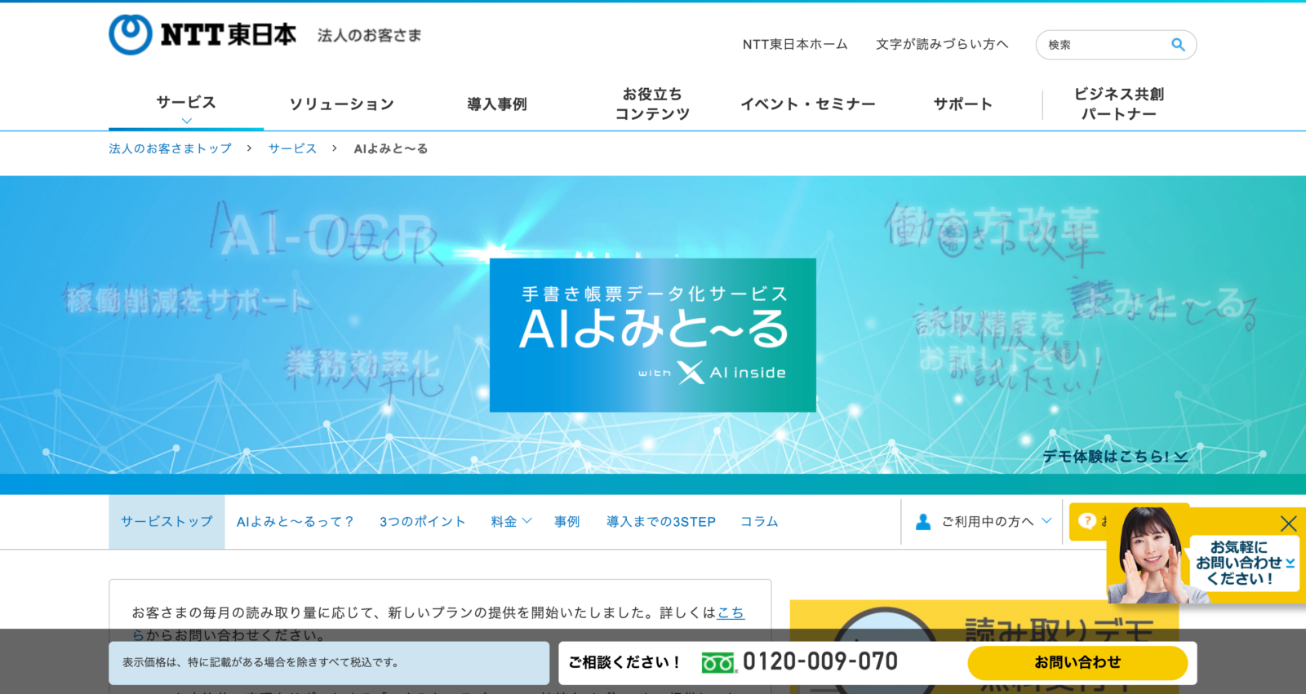This screenshot has height=694, width=1306.
Task: Click the NTT East logo icon
Action: pyautogui.click(x=131, y=35)
